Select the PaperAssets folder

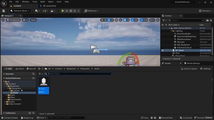pos(15,99)
